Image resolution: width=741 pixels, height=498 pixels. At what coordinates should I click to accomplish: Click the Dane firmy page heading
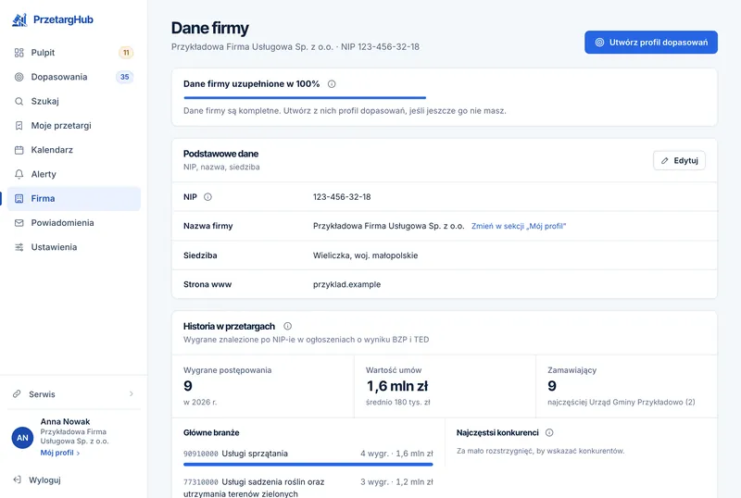pos(210,28)
